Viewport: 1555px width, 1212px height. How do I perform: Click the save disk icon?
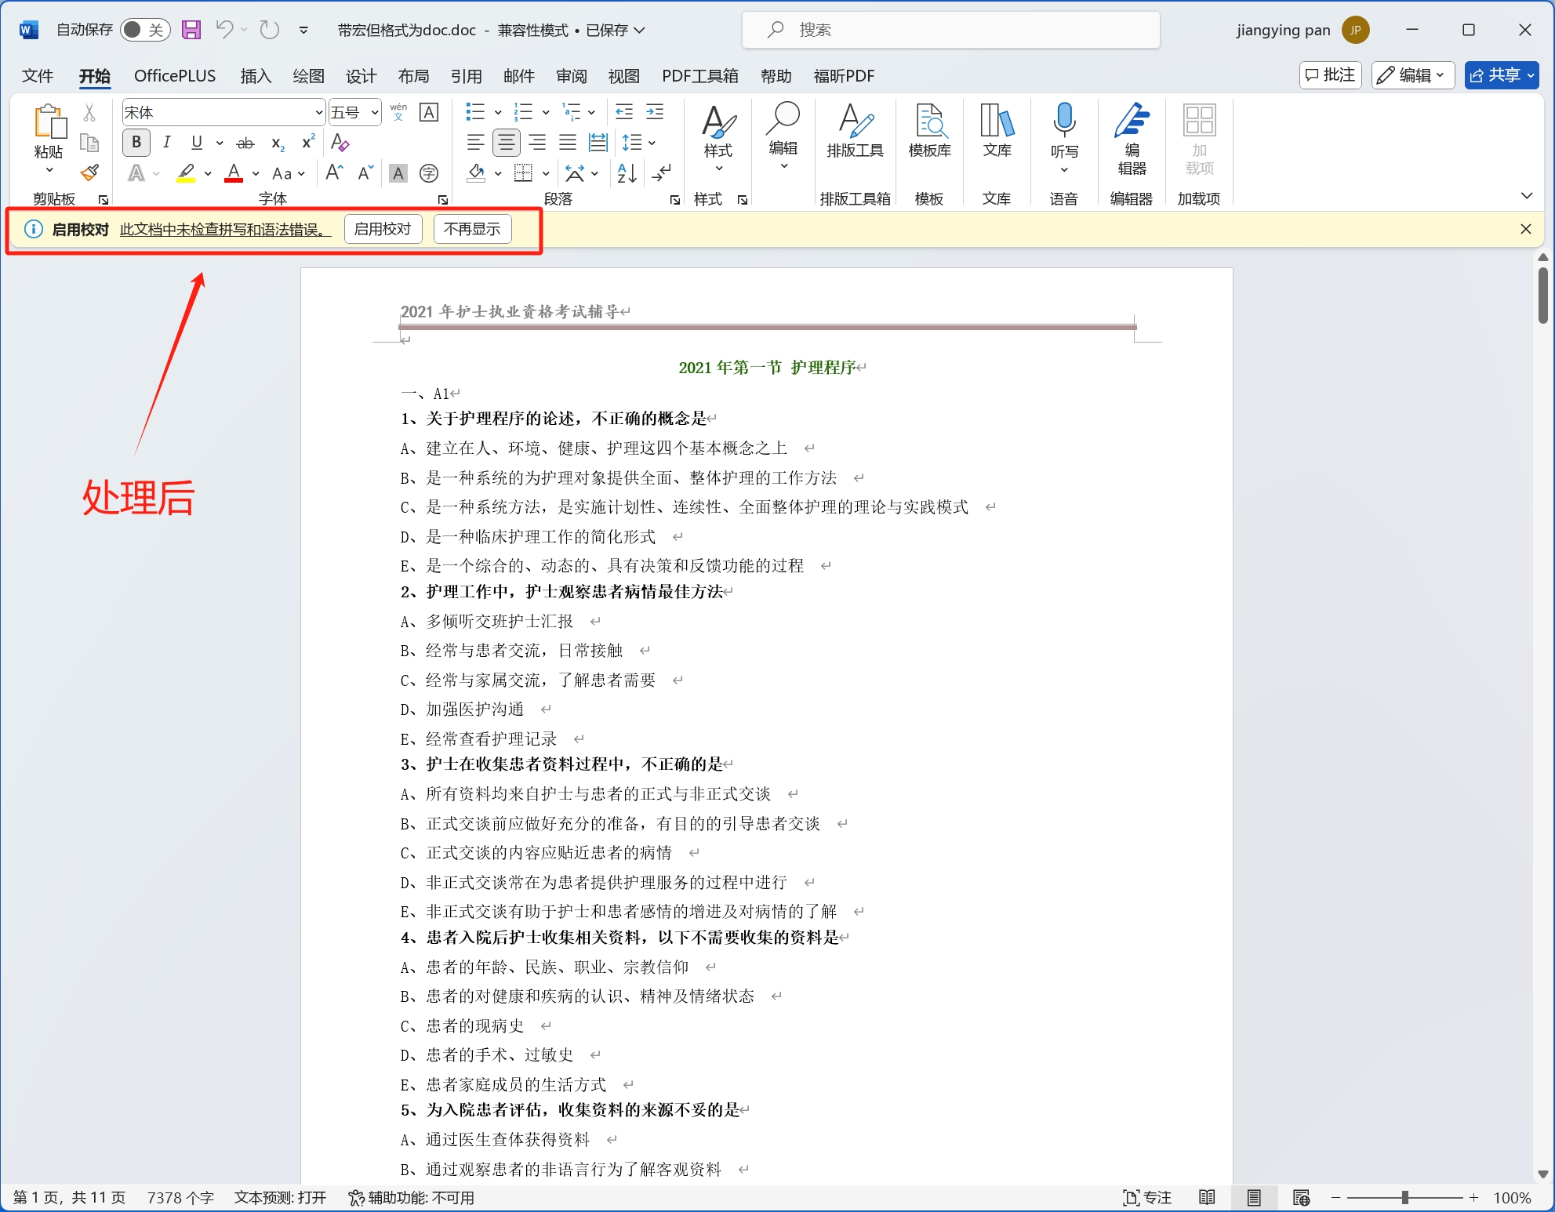tap(191, 30)
